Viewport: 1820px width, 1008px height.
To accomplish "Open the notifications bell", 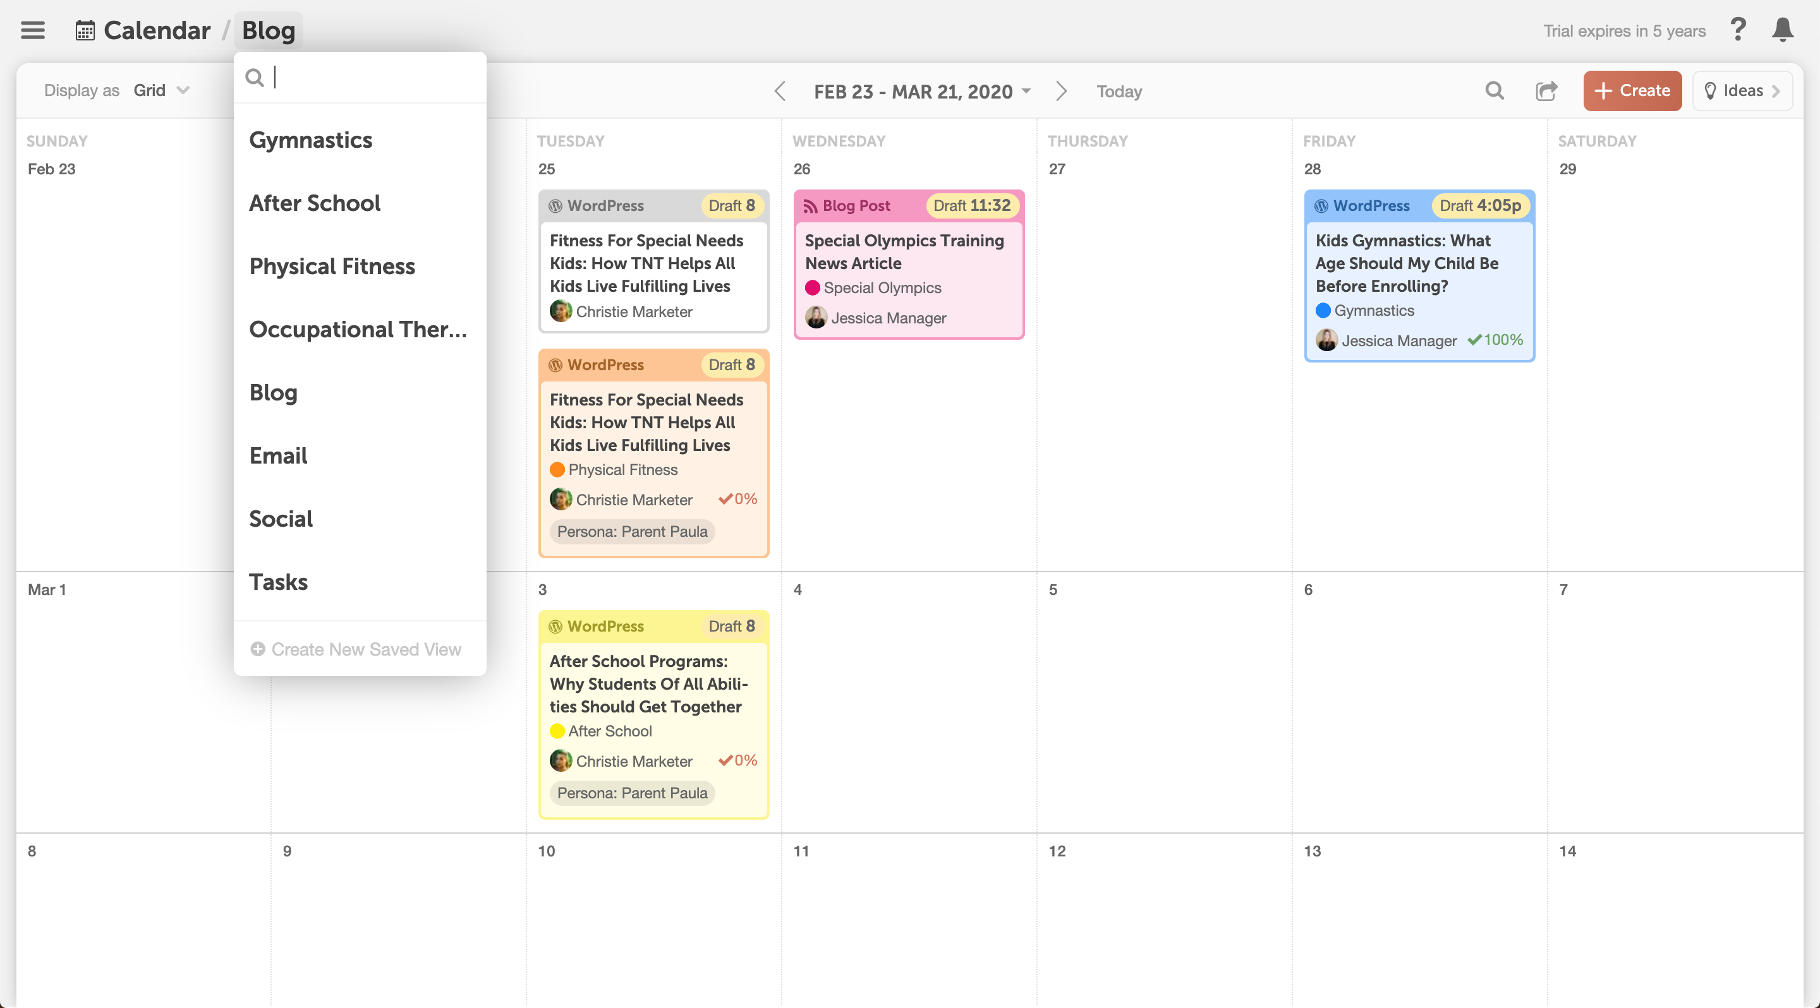I will [x=1783, y=30].
